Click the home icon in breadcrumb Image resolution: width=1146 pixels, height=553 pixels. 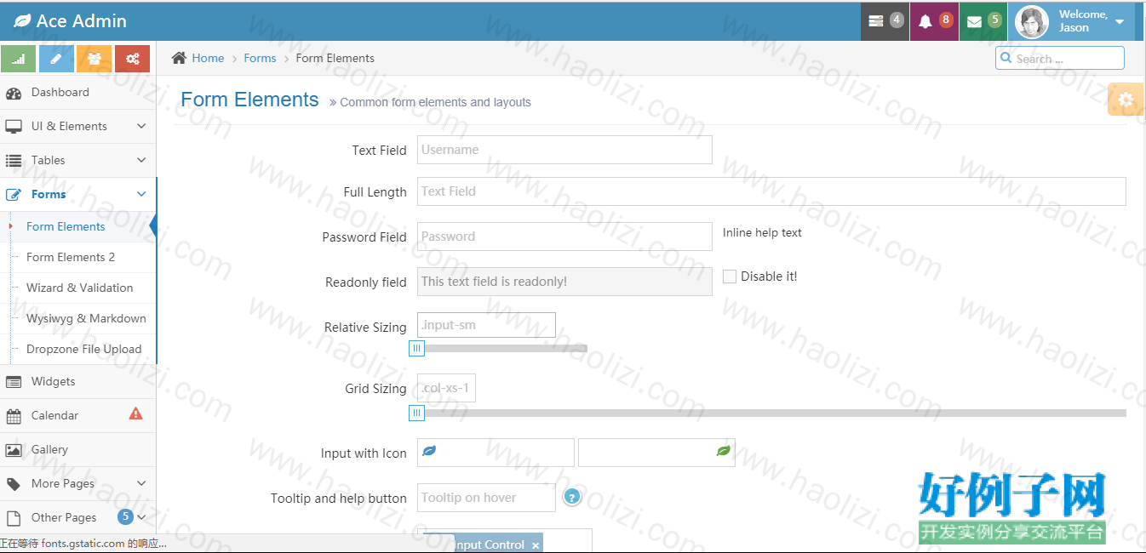[x=179, y=58]
